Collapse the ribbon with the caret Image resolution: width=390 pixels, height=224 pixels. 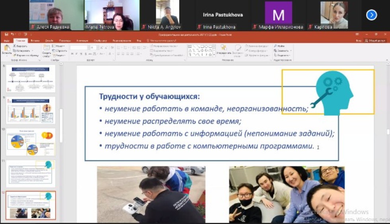[387, 60]
